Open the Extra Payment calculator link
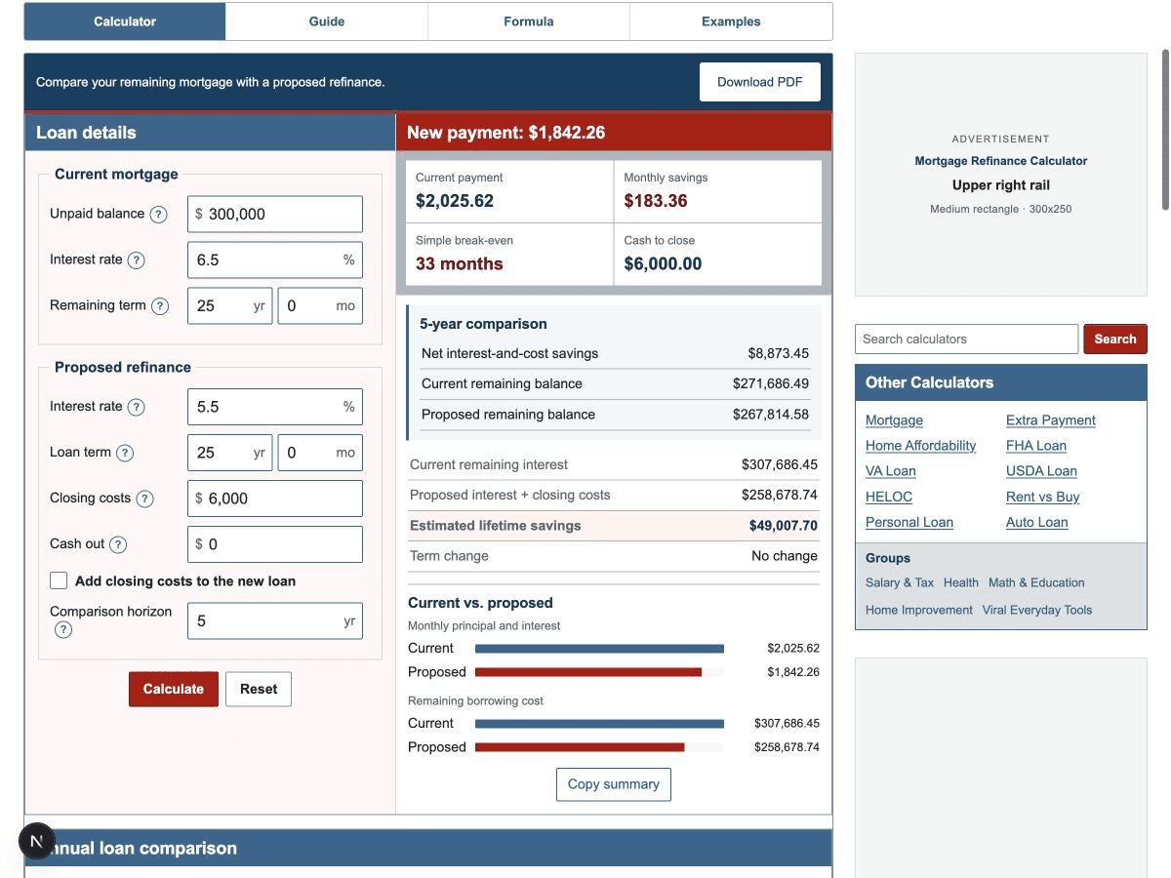The image size is (1171, 878). 1051,420
